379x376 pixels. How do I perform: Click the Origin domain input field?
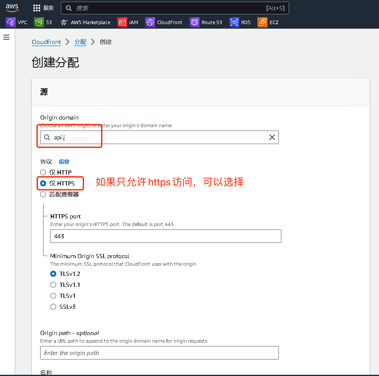pyautogui.click(x=159, y=137)
